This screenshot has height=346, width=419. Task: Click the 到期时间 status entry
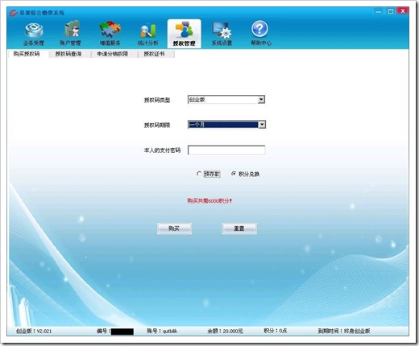click(344, 331)
